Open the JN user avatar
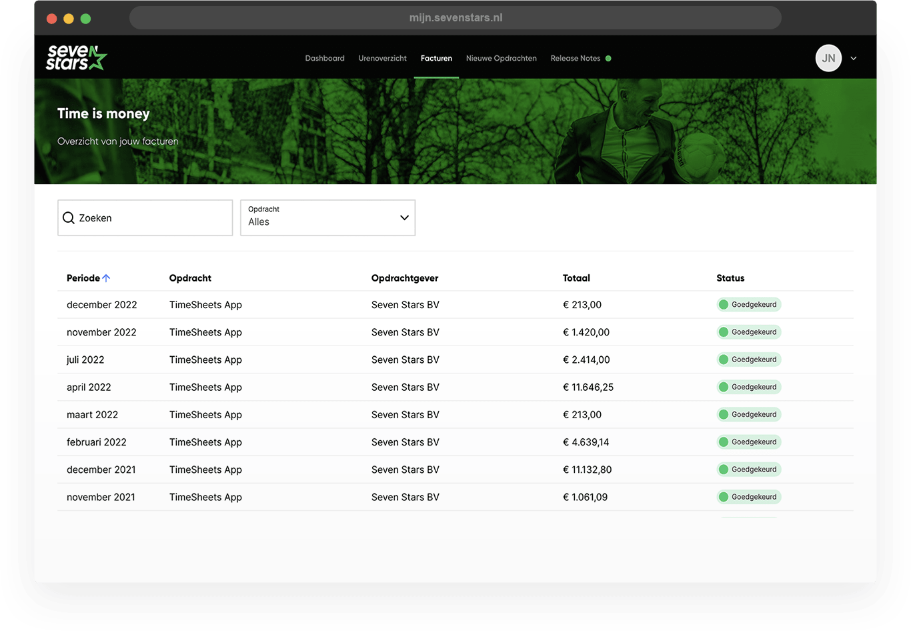The width and height of the screenshot is (911, 631). (828, 58)
